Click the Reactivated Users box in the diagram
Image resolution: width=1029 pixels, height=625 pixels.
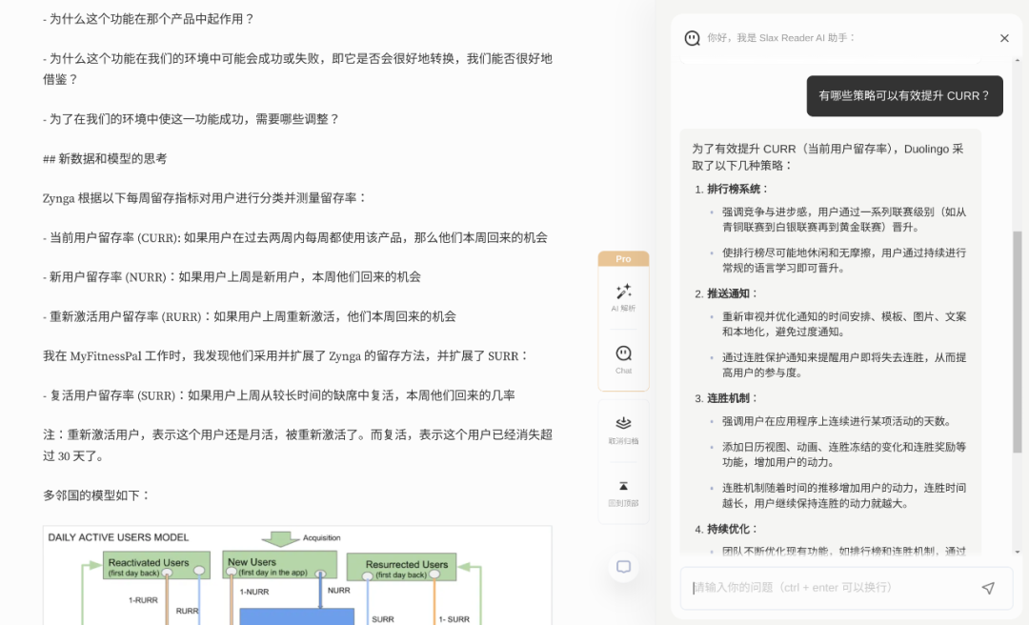(x=156, y=565)
